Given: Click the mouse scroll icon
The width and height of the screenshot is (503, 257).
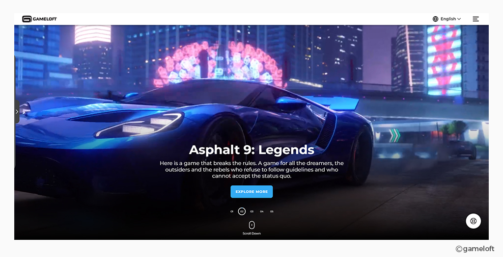Looking at the screenshot, I should point(252,225).
